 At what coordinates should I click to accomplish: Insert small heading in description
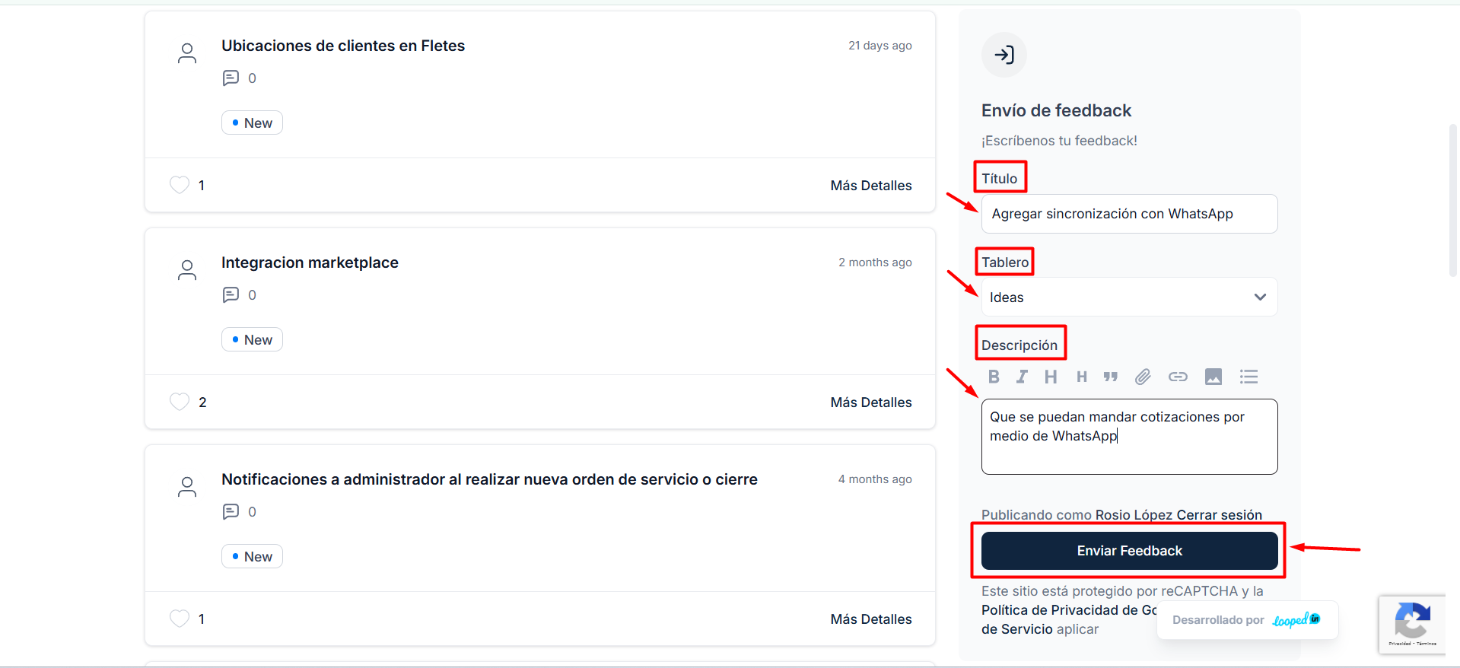pos(1081,377)
